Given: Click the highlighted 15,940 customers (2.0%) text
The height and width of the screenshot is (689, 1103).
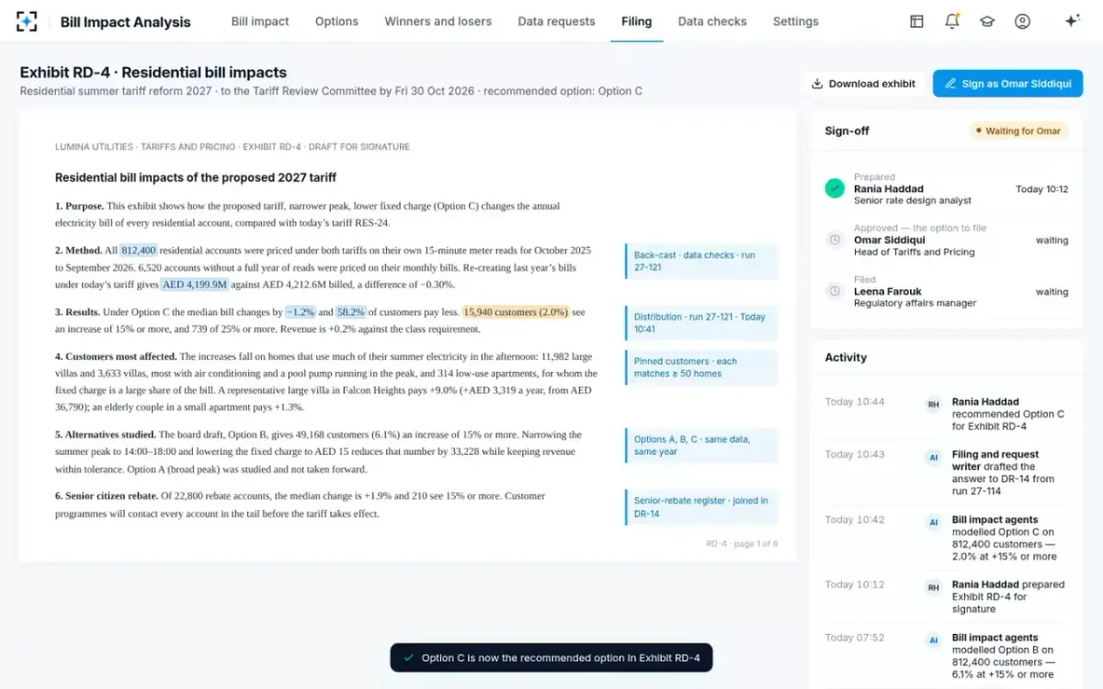Looking at the screenshot, I should [516, 311].
